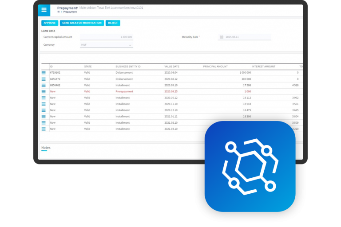The width and height of the screenshot is (341, 227).
Task: Open the hamburger main menu
Action: click(44, 10)
